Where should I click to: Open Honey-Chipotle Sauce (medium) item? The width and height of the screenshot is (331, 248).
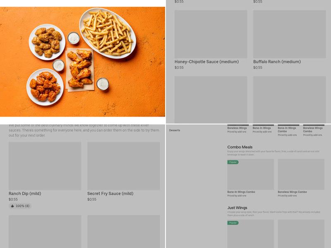206,62
